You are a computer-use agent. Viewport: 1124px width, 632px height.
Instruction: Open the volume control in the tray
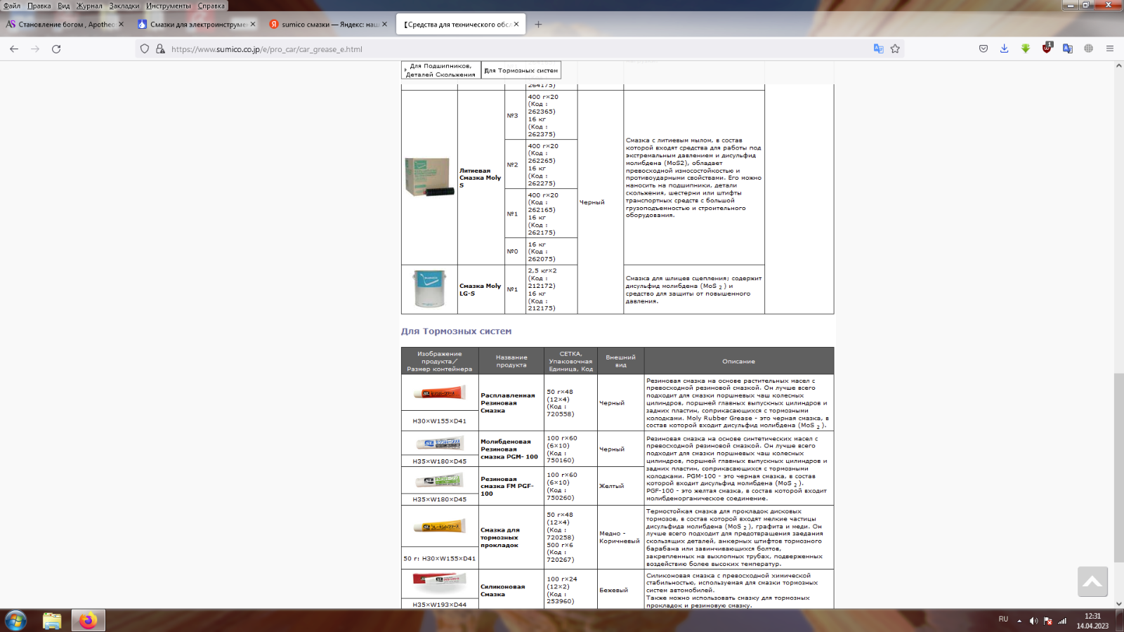[x=1033, y=621]
